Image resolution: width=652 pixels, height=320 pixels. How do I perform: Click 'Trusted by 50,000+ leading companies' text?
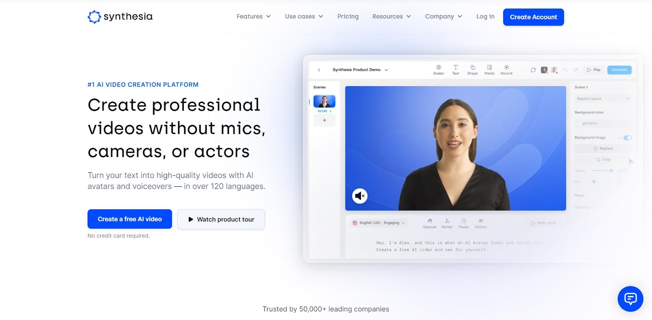[326, 309]
